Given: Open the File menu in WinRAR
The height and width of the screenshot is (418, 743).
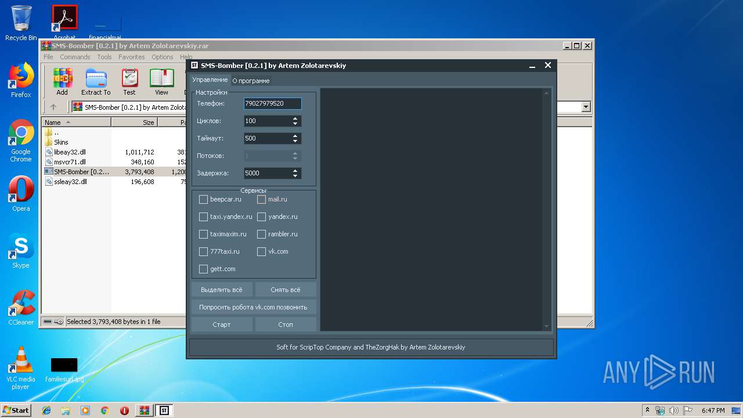Looking at the screenshot, I should coord(48,57).
